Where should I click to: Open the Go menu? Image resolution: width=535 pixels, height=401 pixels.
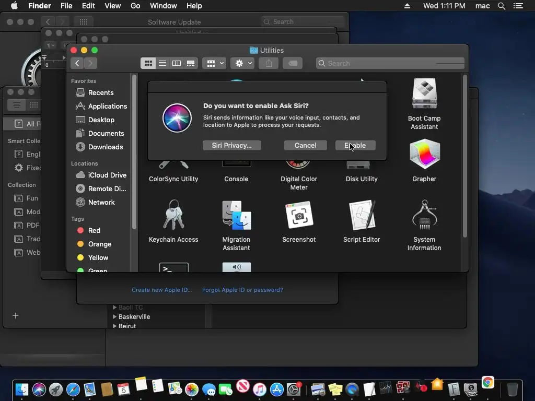point(135,6)
